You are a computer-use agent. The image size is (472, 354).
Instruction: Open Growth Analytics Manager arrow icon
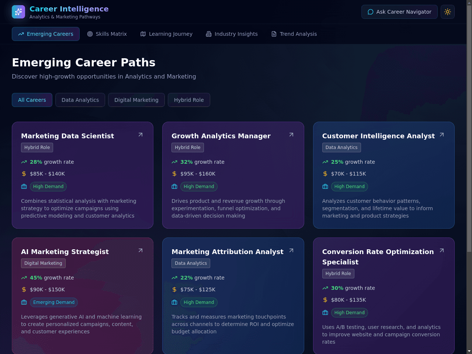291,135
